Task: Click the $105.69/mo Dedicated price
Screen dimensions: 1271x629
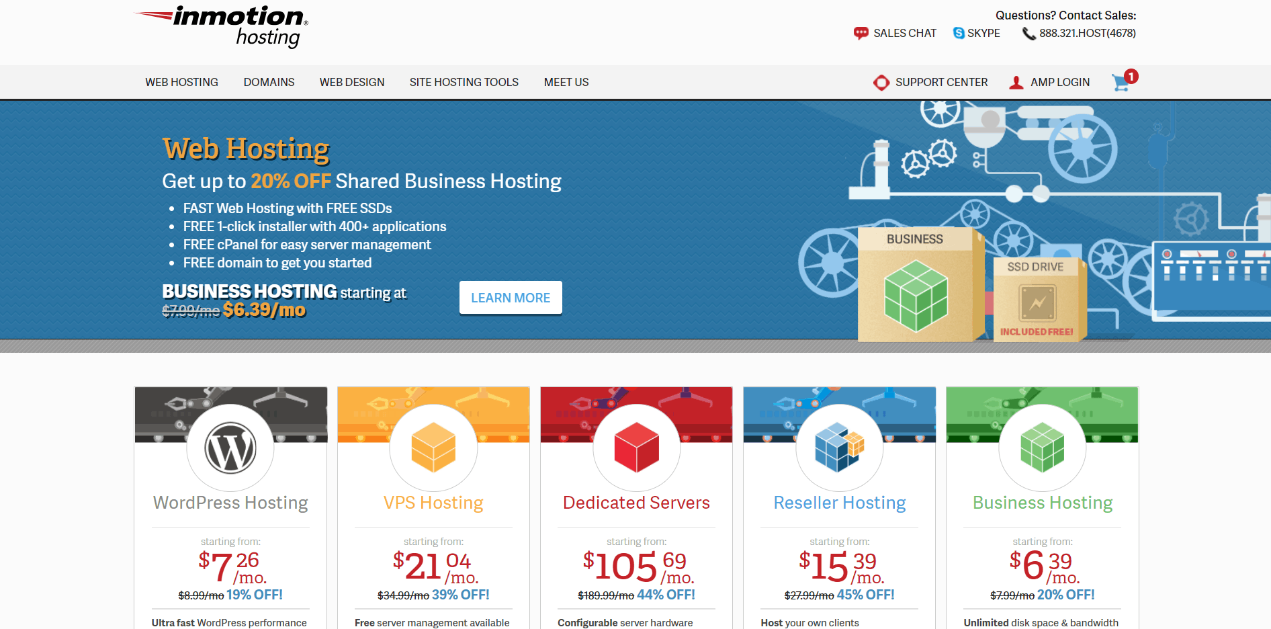Action: [x=638, y=567]
